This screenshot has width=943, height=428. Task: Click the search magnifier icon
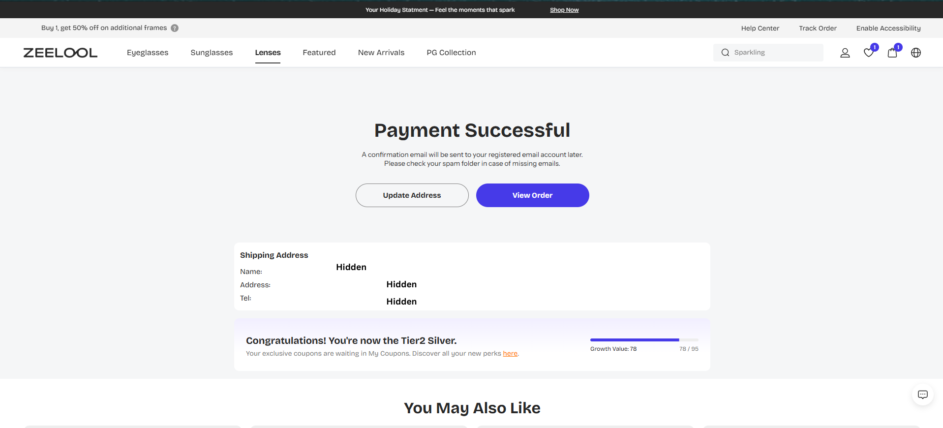725,53
